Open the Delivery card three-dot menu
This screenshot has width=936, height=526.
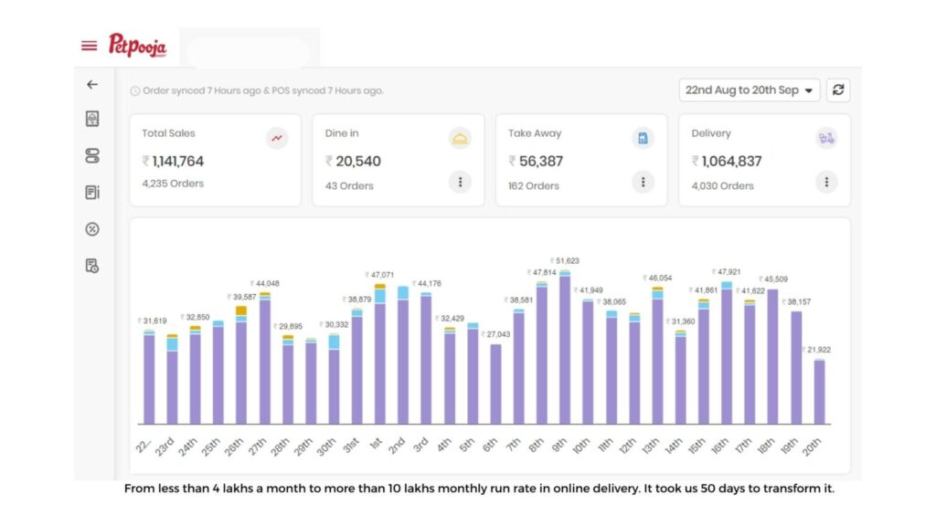[826, 182]
